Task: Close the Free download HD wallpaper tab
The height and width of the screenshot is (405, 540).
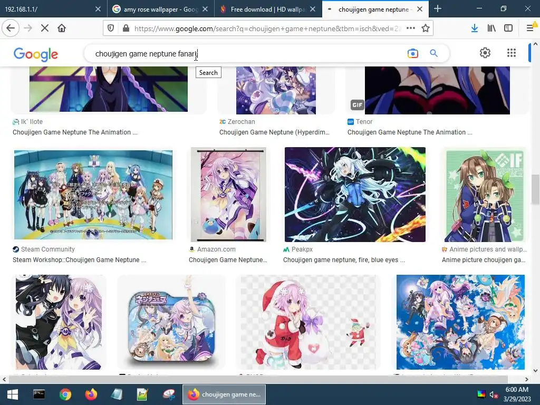Action: [313, 9]
